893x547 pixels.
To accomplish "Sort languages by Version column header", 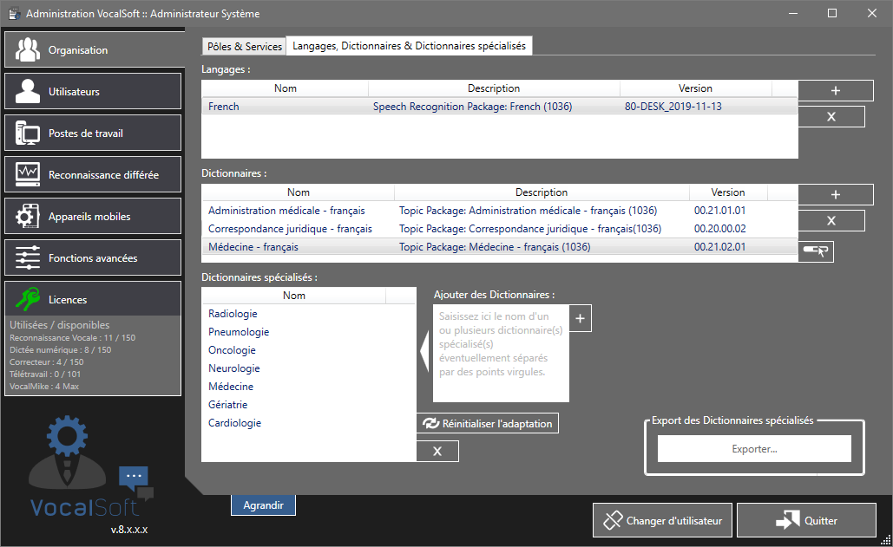I will [x=695, y=88].
